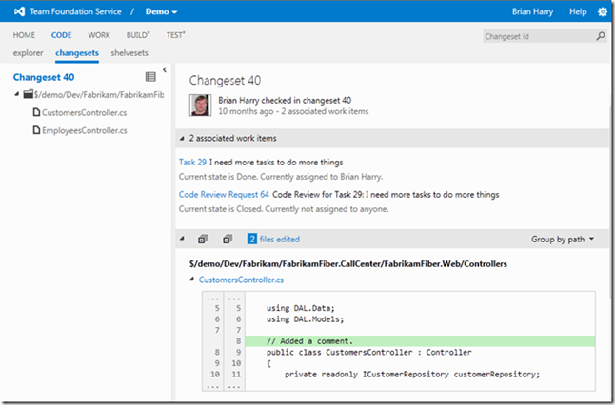Collapse the files edited section triangle
Viewport: 615px width, 405px height.
point(182,239)
